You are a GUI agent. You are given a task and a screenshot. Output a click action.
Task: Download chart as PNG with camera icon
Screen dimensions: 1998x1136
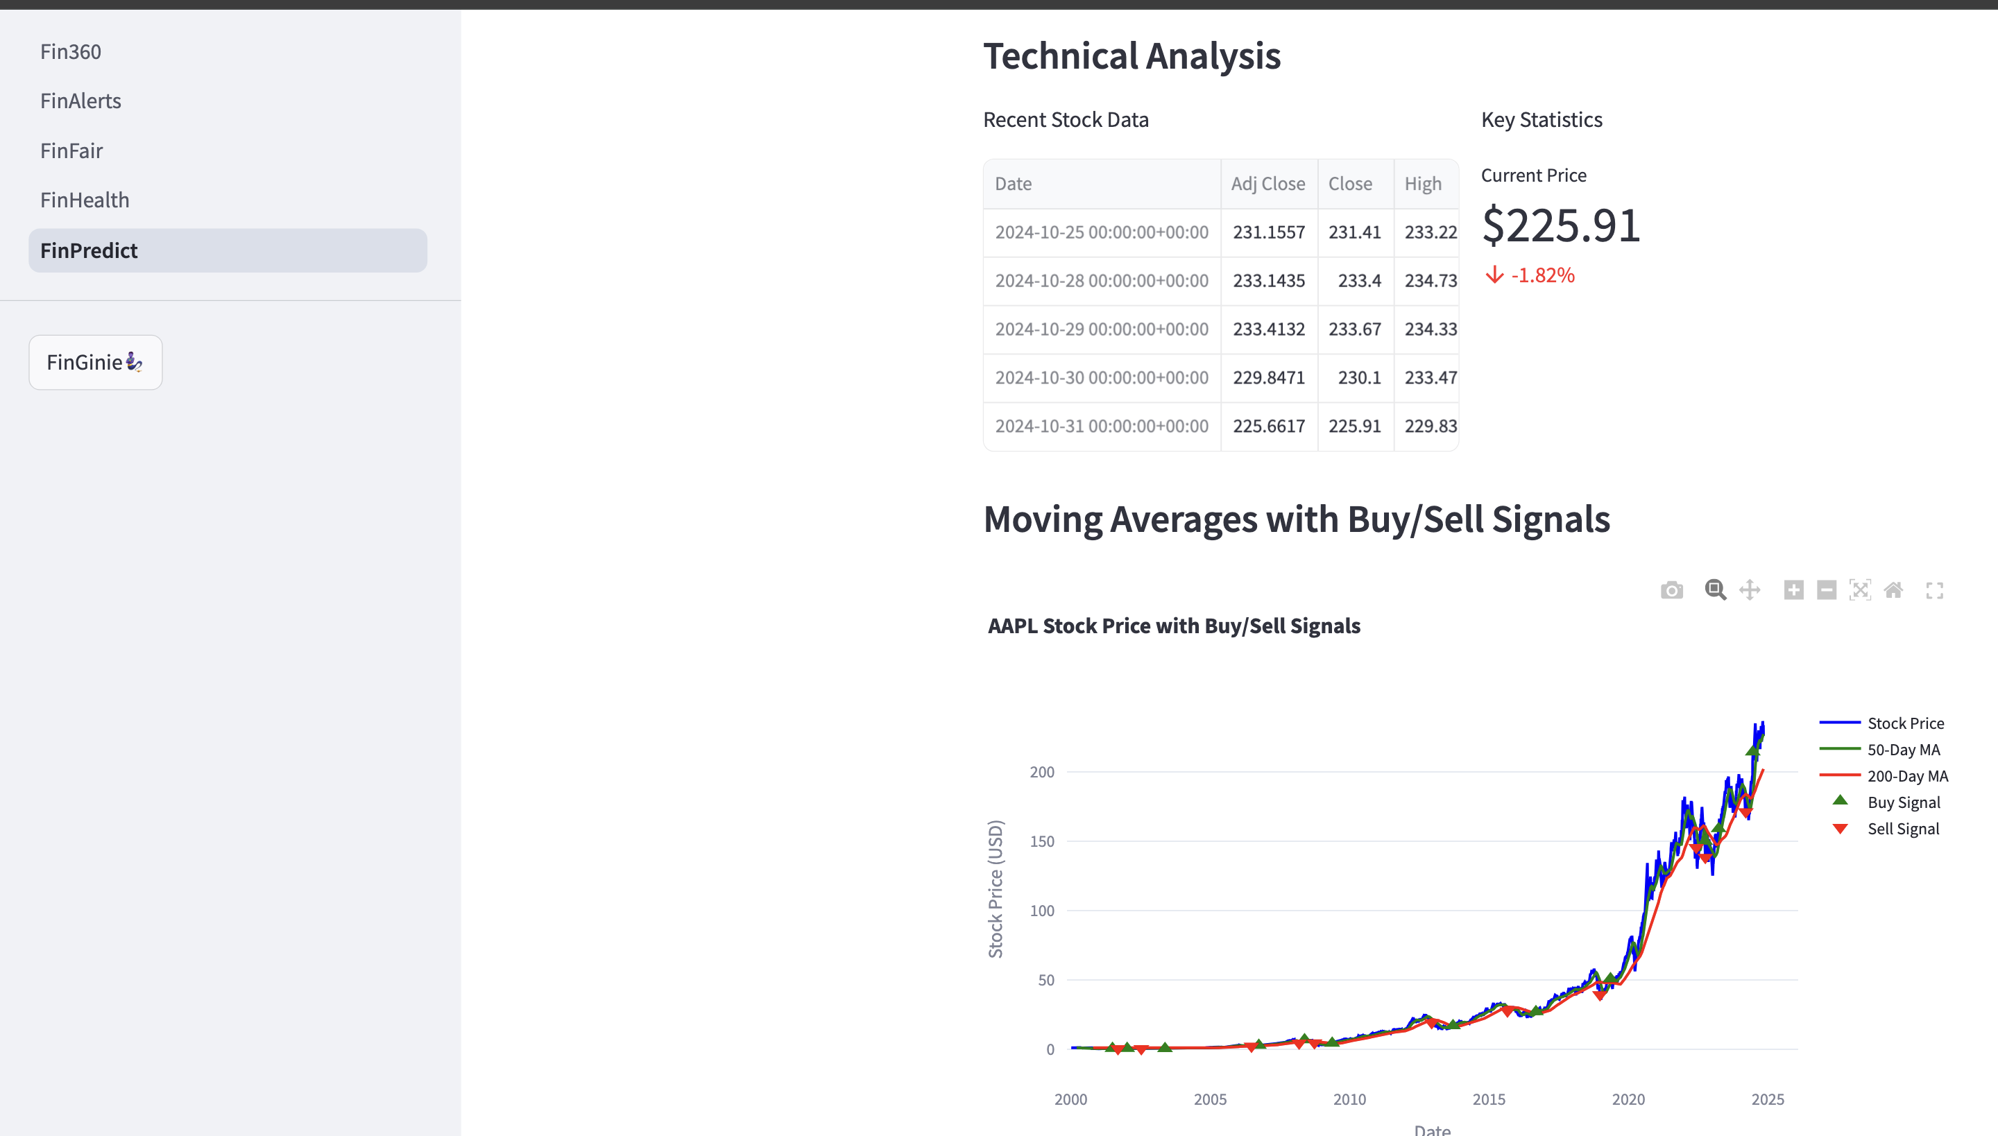(x=1671, y=589)
